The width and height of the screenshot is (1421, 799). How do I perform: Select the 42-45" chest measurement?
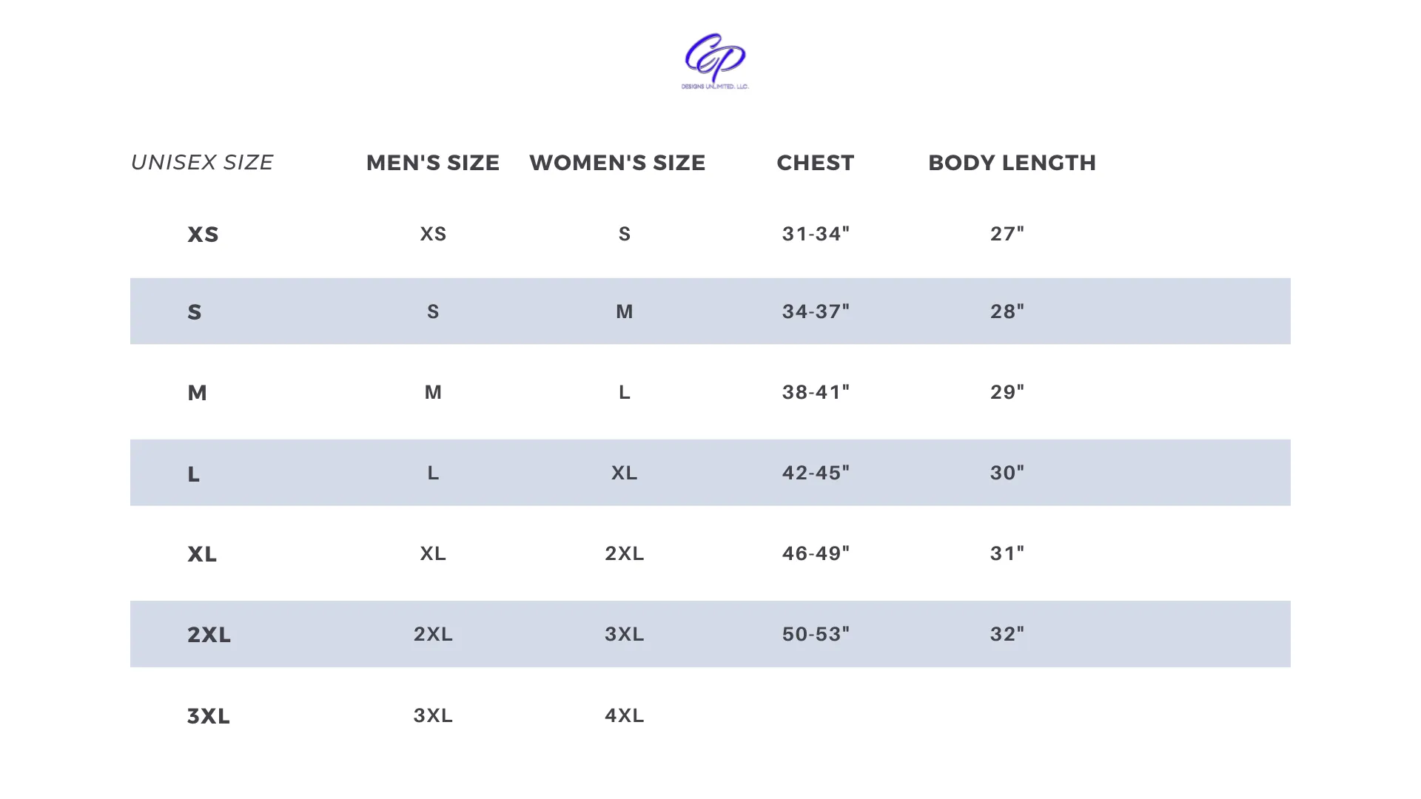(x=816, y=473)
